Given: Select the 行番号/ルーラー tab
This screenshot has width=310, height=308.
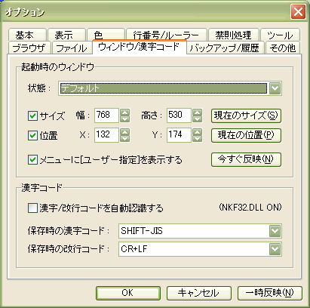Looking at the screenshot, I should tap(166, 35).
